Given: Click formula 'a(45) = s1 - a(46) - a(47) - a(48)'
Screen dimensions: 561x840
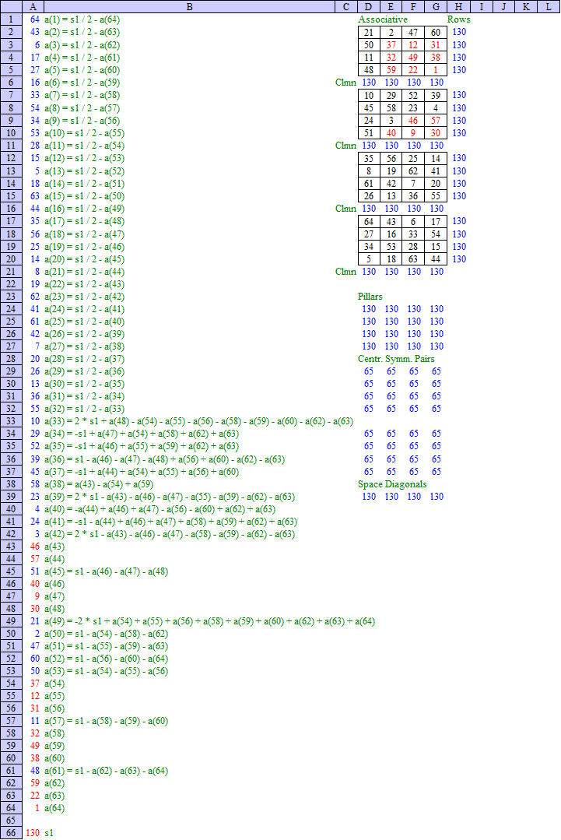Looking at the screenshot, I should pyautogui.click(x=106, y=571).
